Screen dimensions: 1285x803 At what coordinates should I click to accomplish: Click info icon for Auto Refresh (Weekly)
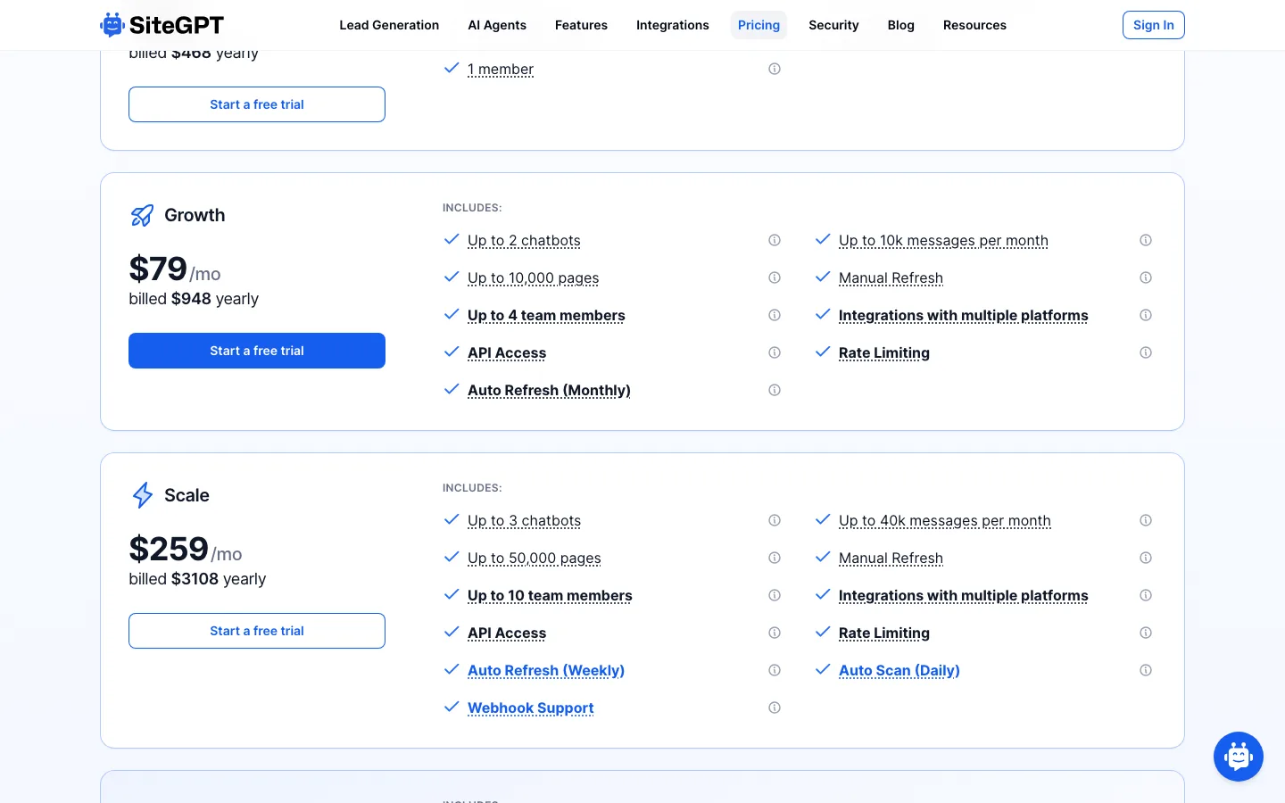click(775, 670)
